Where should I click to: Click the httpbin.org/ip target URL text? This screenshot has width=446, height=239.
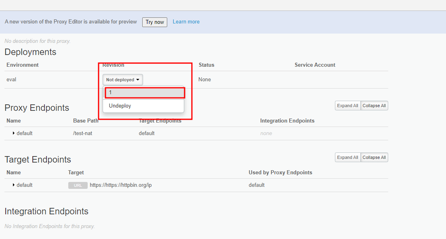coord(121,185)
